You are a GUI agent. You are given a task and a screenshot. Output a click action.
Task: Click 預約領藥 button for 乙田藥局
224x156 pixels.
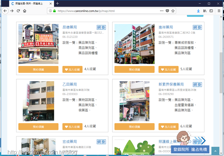[38, 127]
